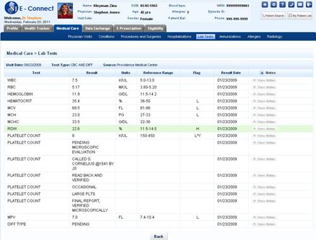
Task: Click the phone contact icon
Action: [291, 4]
